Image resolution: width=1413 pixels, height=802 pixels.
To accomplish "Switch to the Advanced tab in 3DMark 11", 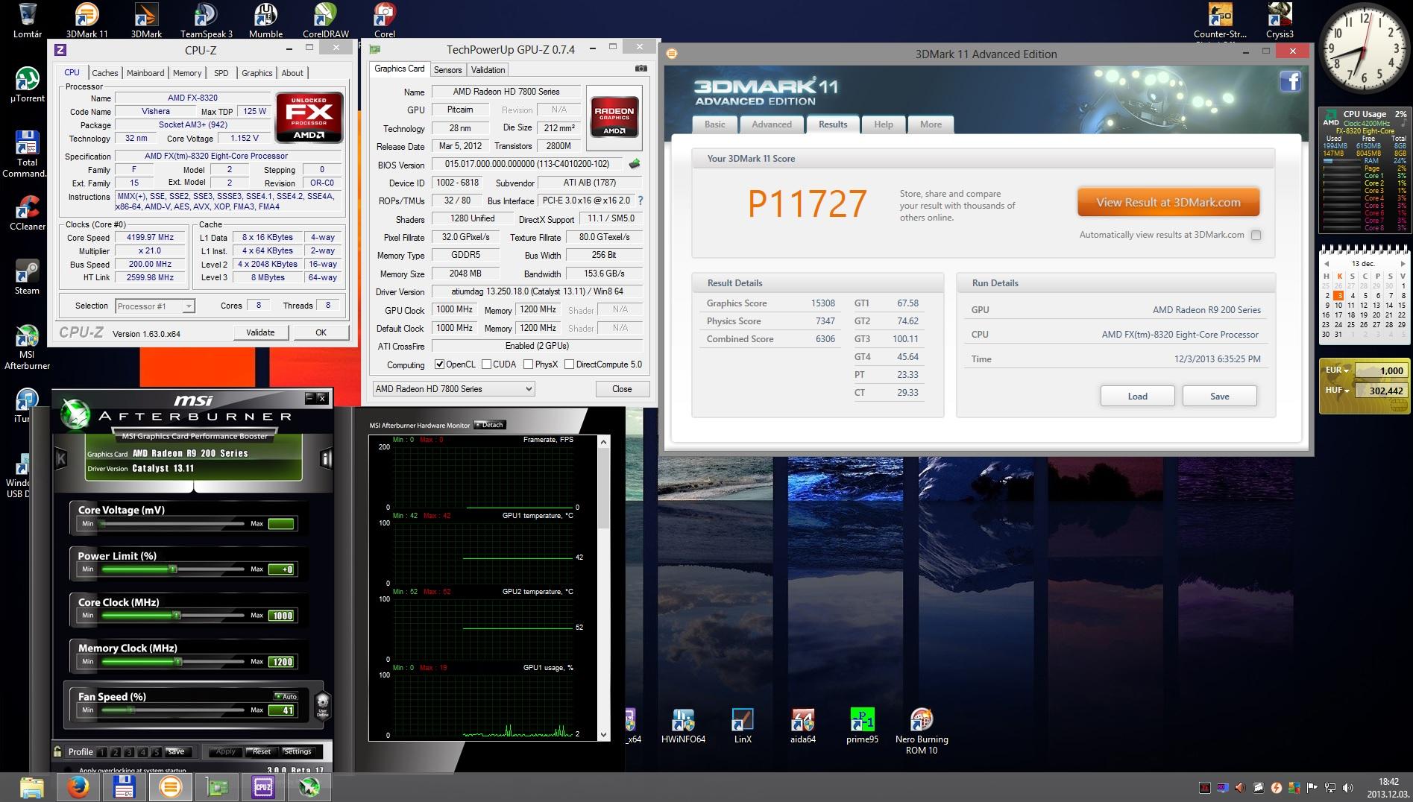I will [x=772, y=124].
